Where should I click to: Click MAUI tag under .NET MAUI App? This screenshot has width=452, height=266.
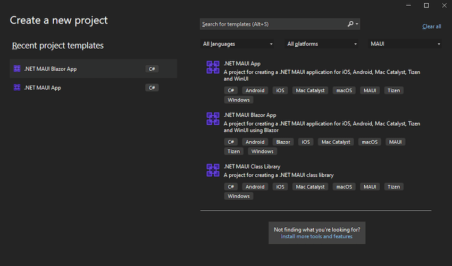coord(370,90)
